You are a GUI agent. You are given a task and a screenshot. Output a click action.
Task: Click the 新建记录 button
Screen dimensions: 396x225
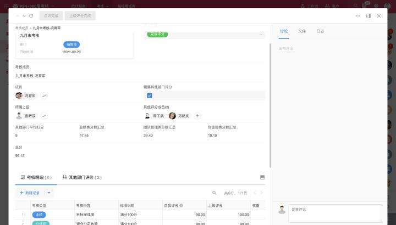30,193
